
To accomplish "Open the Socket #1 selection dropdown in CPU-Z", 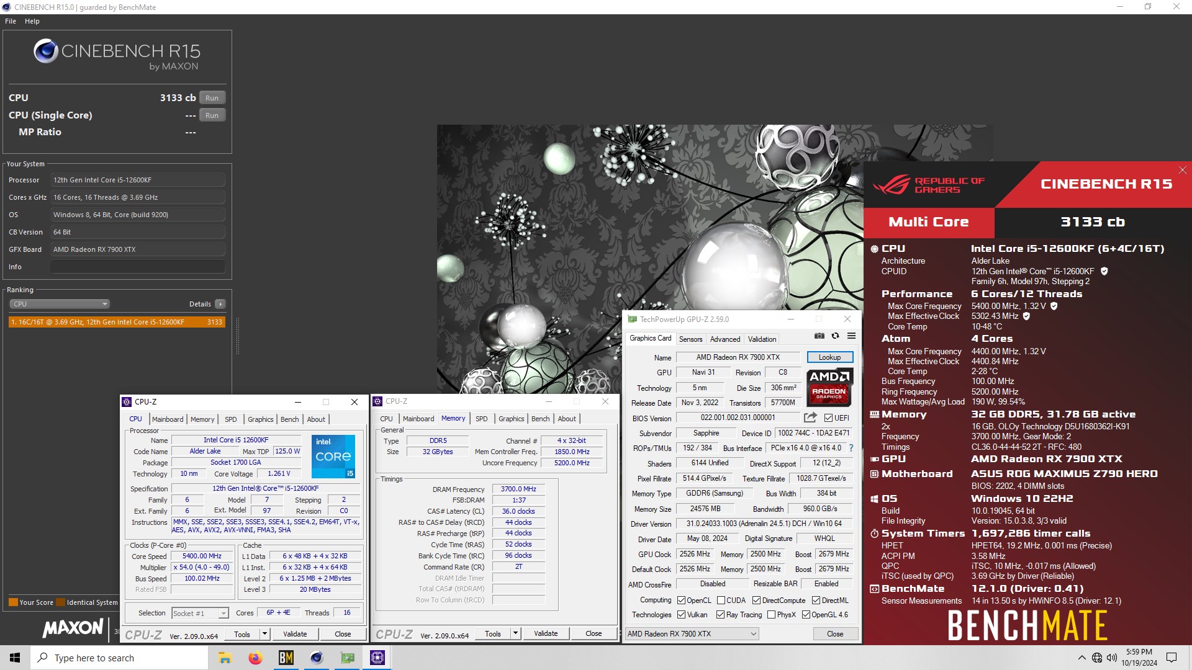I will pyautogui.click(x=200, y=613).
